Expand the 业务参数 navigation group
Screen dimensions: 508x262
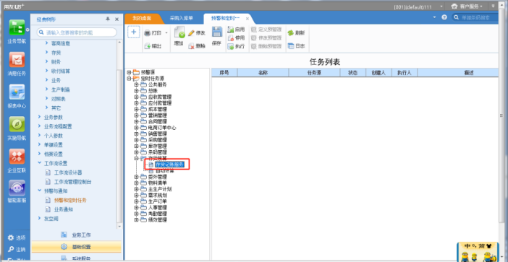(x=39, y=117)
